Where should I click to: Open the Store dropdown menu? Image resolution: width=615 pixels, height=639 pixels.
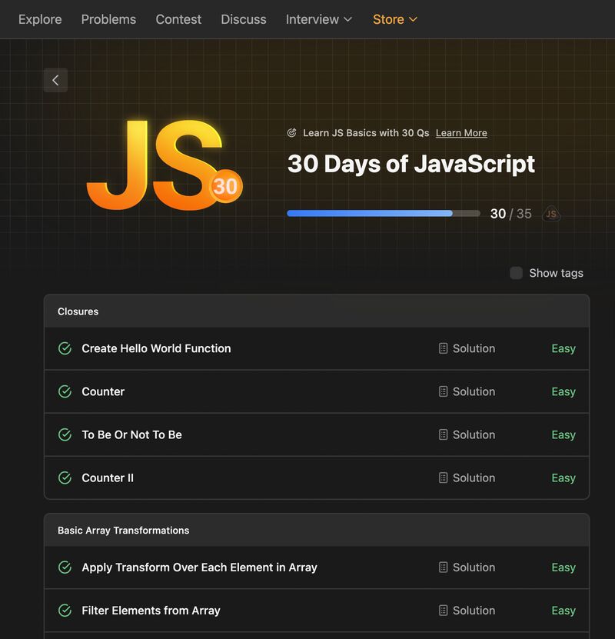[394, 19]
